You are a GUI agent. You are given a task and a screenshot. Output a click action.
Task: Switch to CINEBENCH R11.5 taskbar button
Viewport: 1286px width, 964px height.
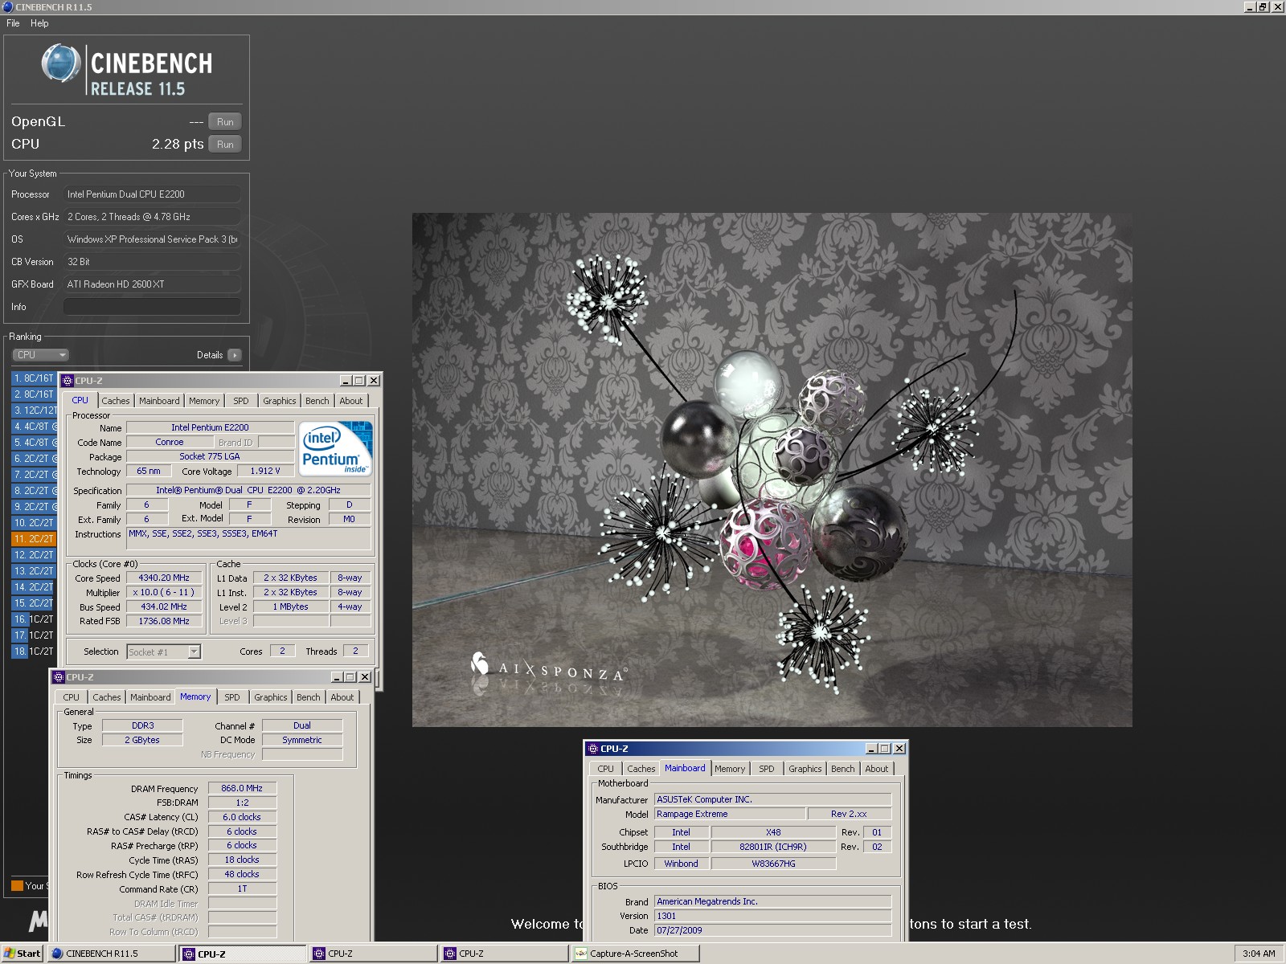tap(111, 954)
